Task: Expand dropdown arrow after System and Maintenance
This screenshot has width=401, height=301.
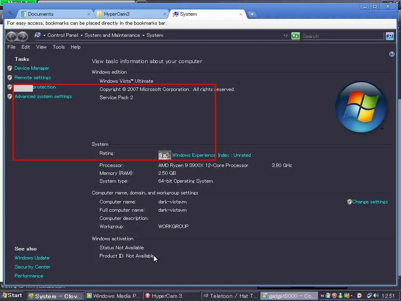Action: tap(143, 35)
